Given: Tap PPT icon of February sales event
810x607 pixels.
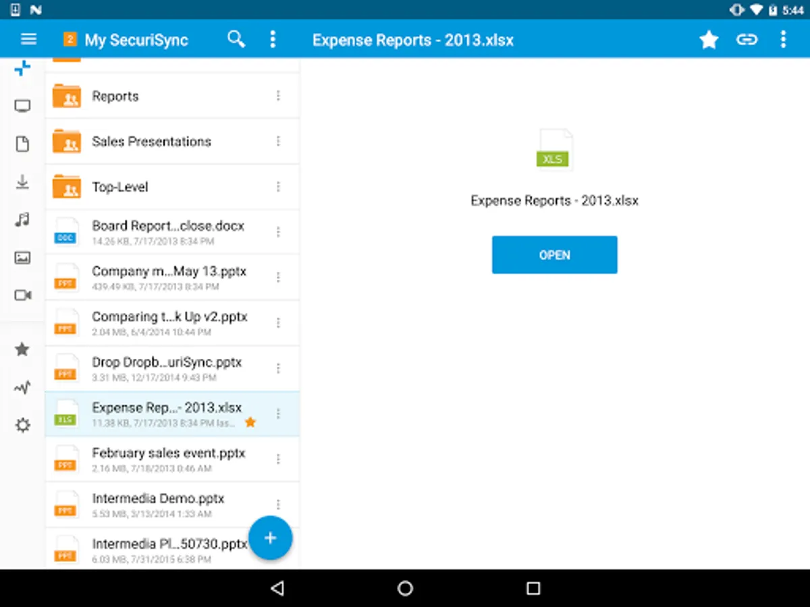Looking at the screenshot, I should pyautogui.click(x=66, y=459).
